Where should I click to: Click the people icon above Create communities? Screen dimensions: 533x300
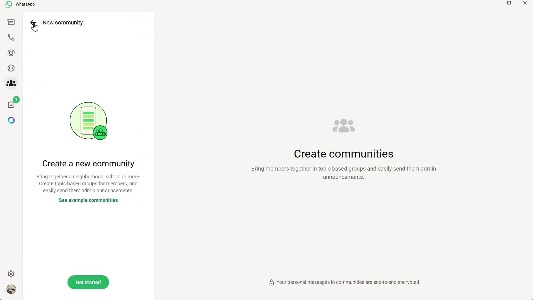click(343, 126)
